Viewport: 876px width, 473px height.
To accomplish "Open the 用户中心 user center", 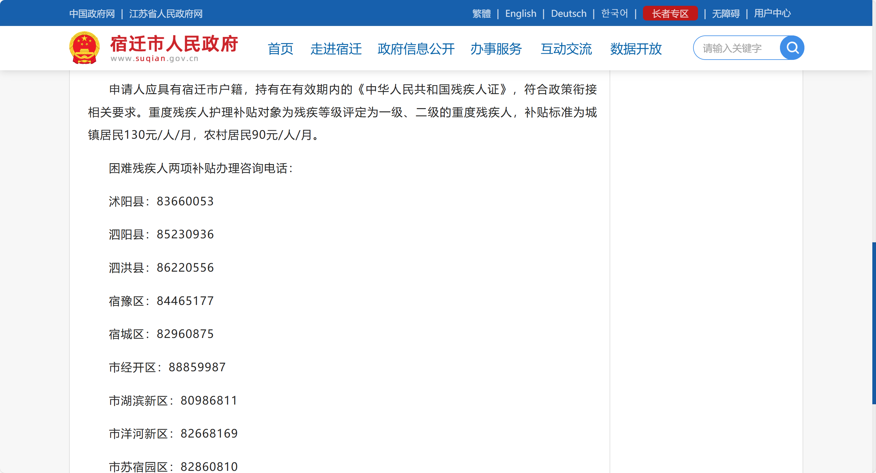I will [772, 13].
